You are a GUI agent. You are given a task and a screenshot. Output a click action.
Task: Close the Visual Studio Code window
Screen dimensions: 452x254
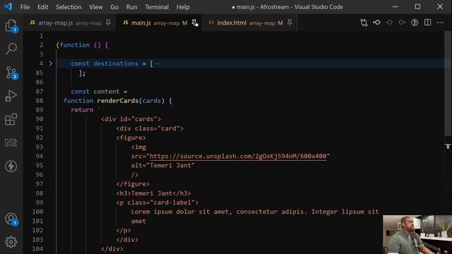(x=440, y=6)
